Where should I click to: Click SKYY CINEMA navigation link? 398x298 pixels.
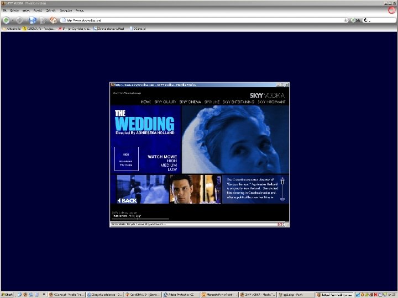pos(190,102)
